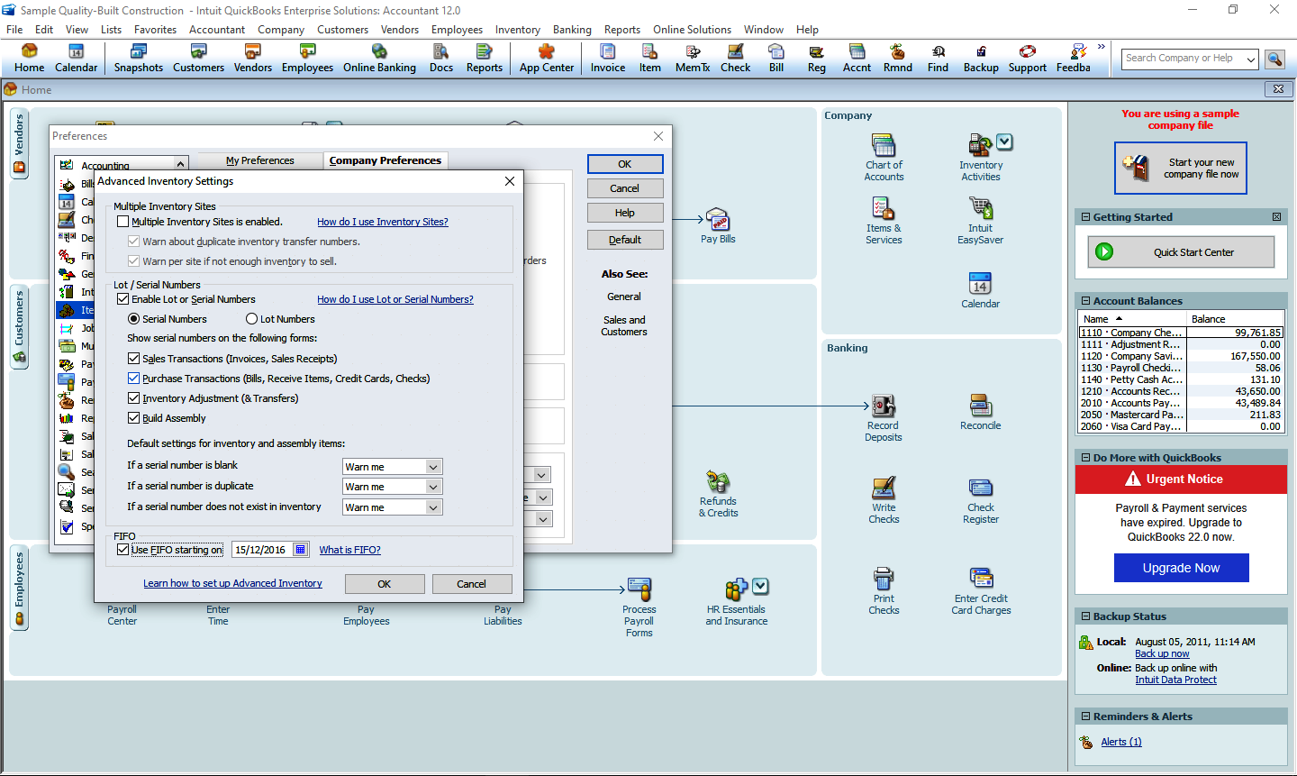This screenshot has width=1297, height=776.
Task: Open Snapshots in the toolbar
Action: pos(139,59)
